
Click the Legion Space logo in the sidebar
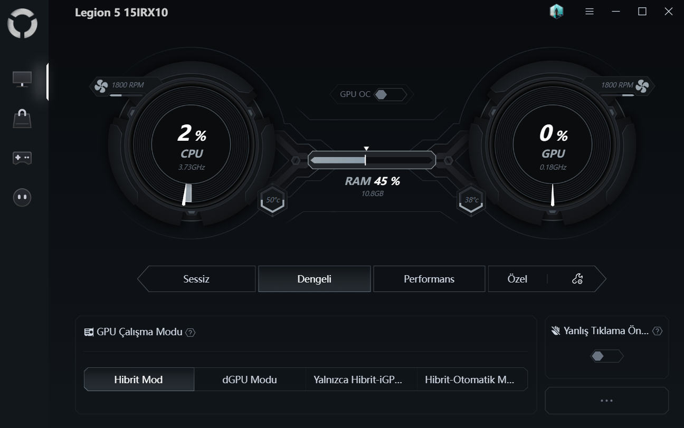coord(22,24)
